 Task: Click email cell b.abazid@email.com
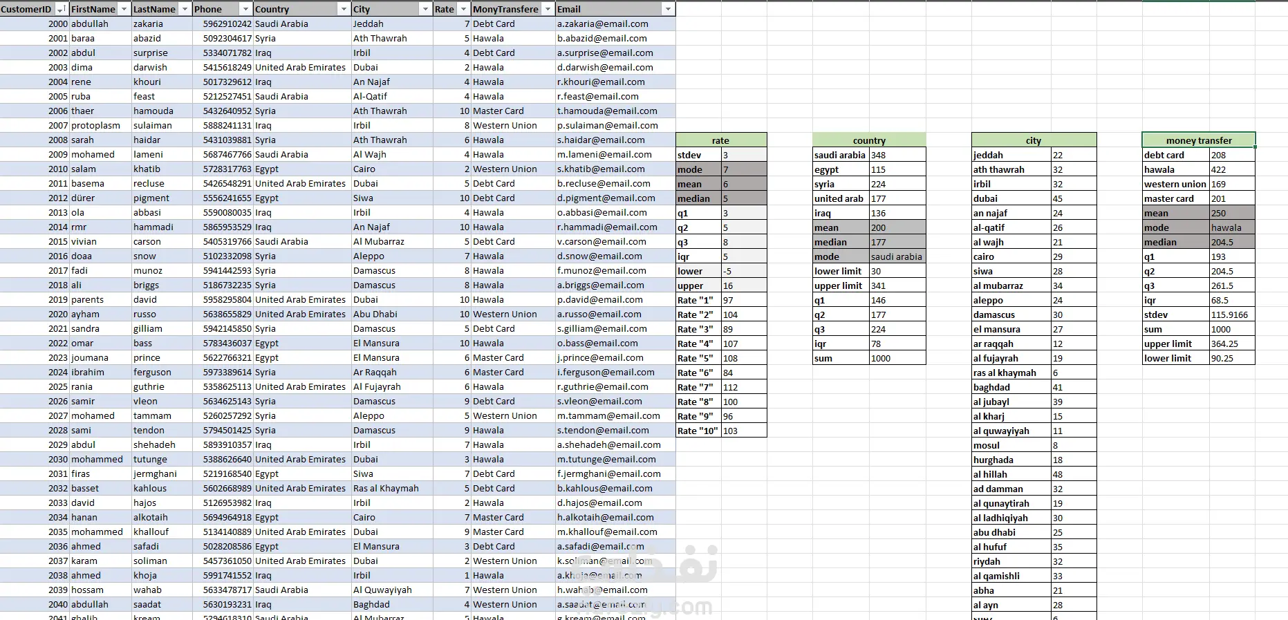(x=615, y=38)
